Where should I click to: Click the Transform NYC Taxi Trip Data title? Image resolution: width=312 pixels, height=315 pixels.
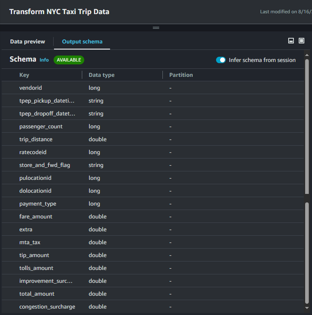click(x=59, y=12)
